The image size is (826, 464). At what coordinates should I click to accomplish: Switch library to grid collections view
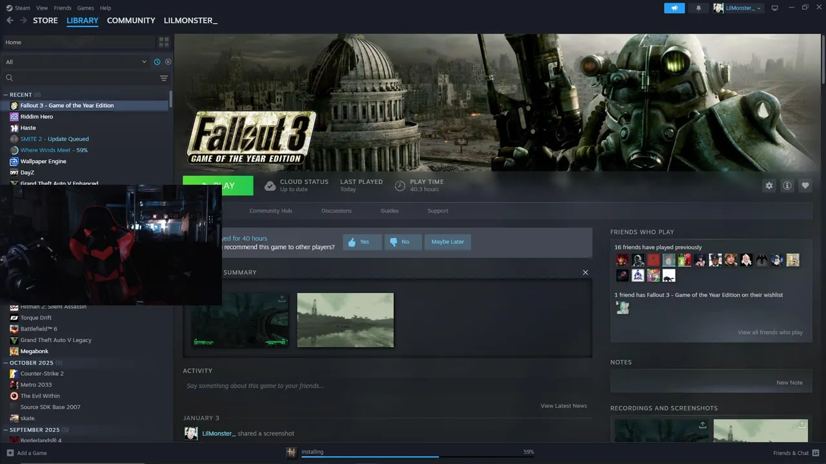(x=164, y=42)
